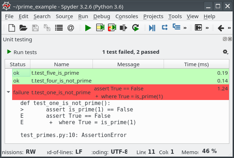Image resolution: width=234 pixels, height=158 pixels.
Task: Minimize the Spyder window
Action: [x=208, y=6]
